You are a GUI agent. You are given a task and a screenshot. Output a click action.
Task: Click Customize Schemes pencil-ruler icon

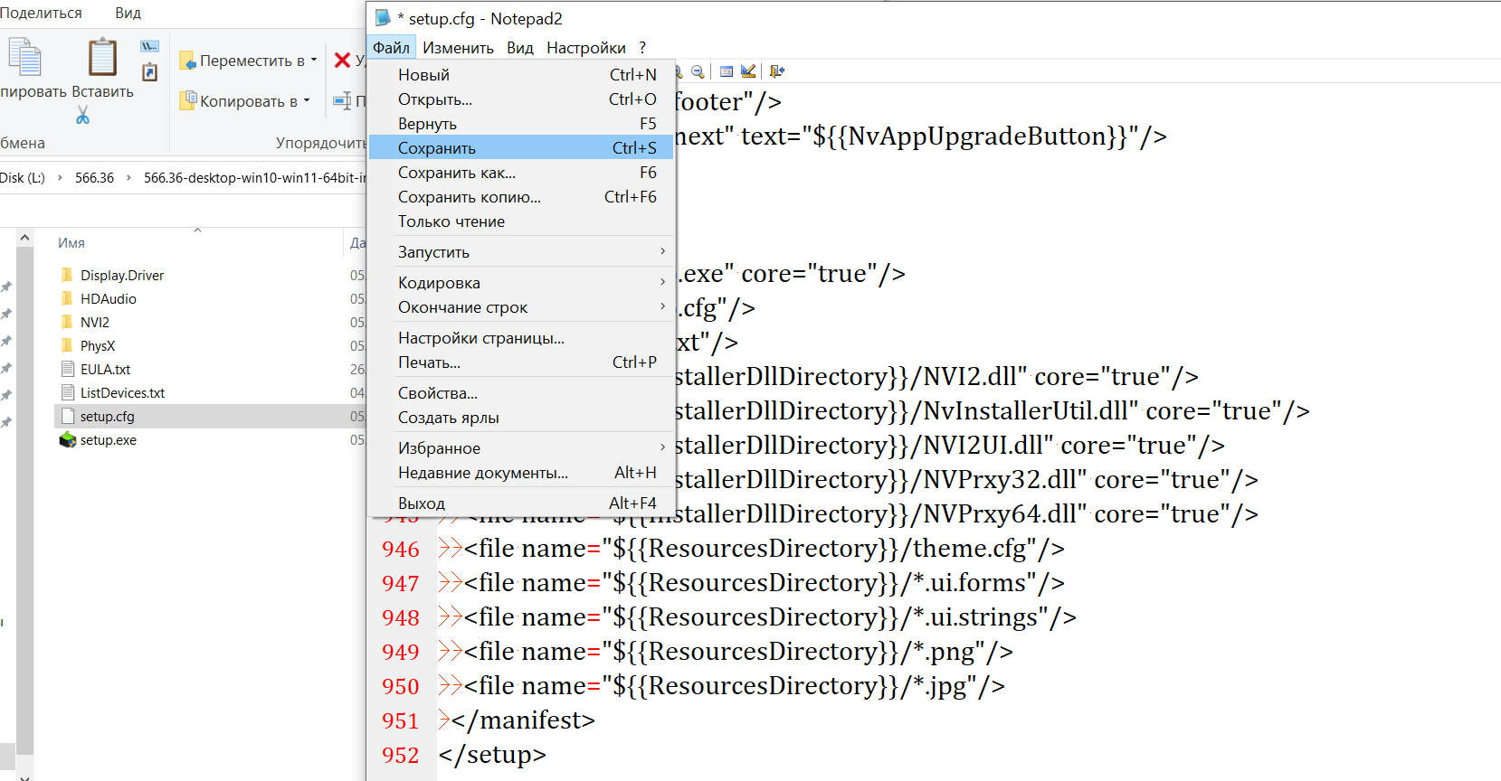click(x=748, y=71)
